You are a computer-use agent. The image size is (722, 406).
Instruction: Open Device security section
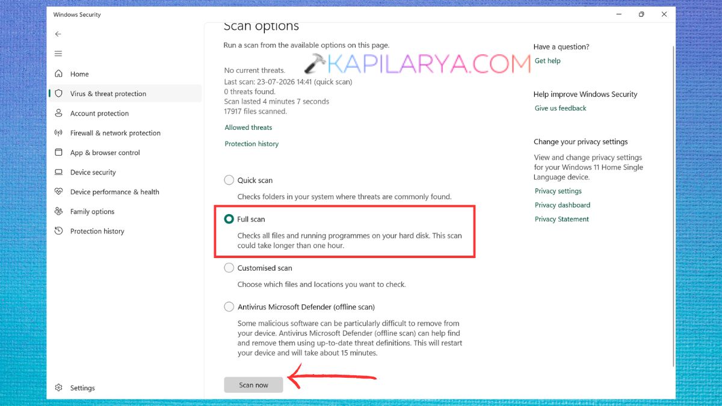pos(93,172)
